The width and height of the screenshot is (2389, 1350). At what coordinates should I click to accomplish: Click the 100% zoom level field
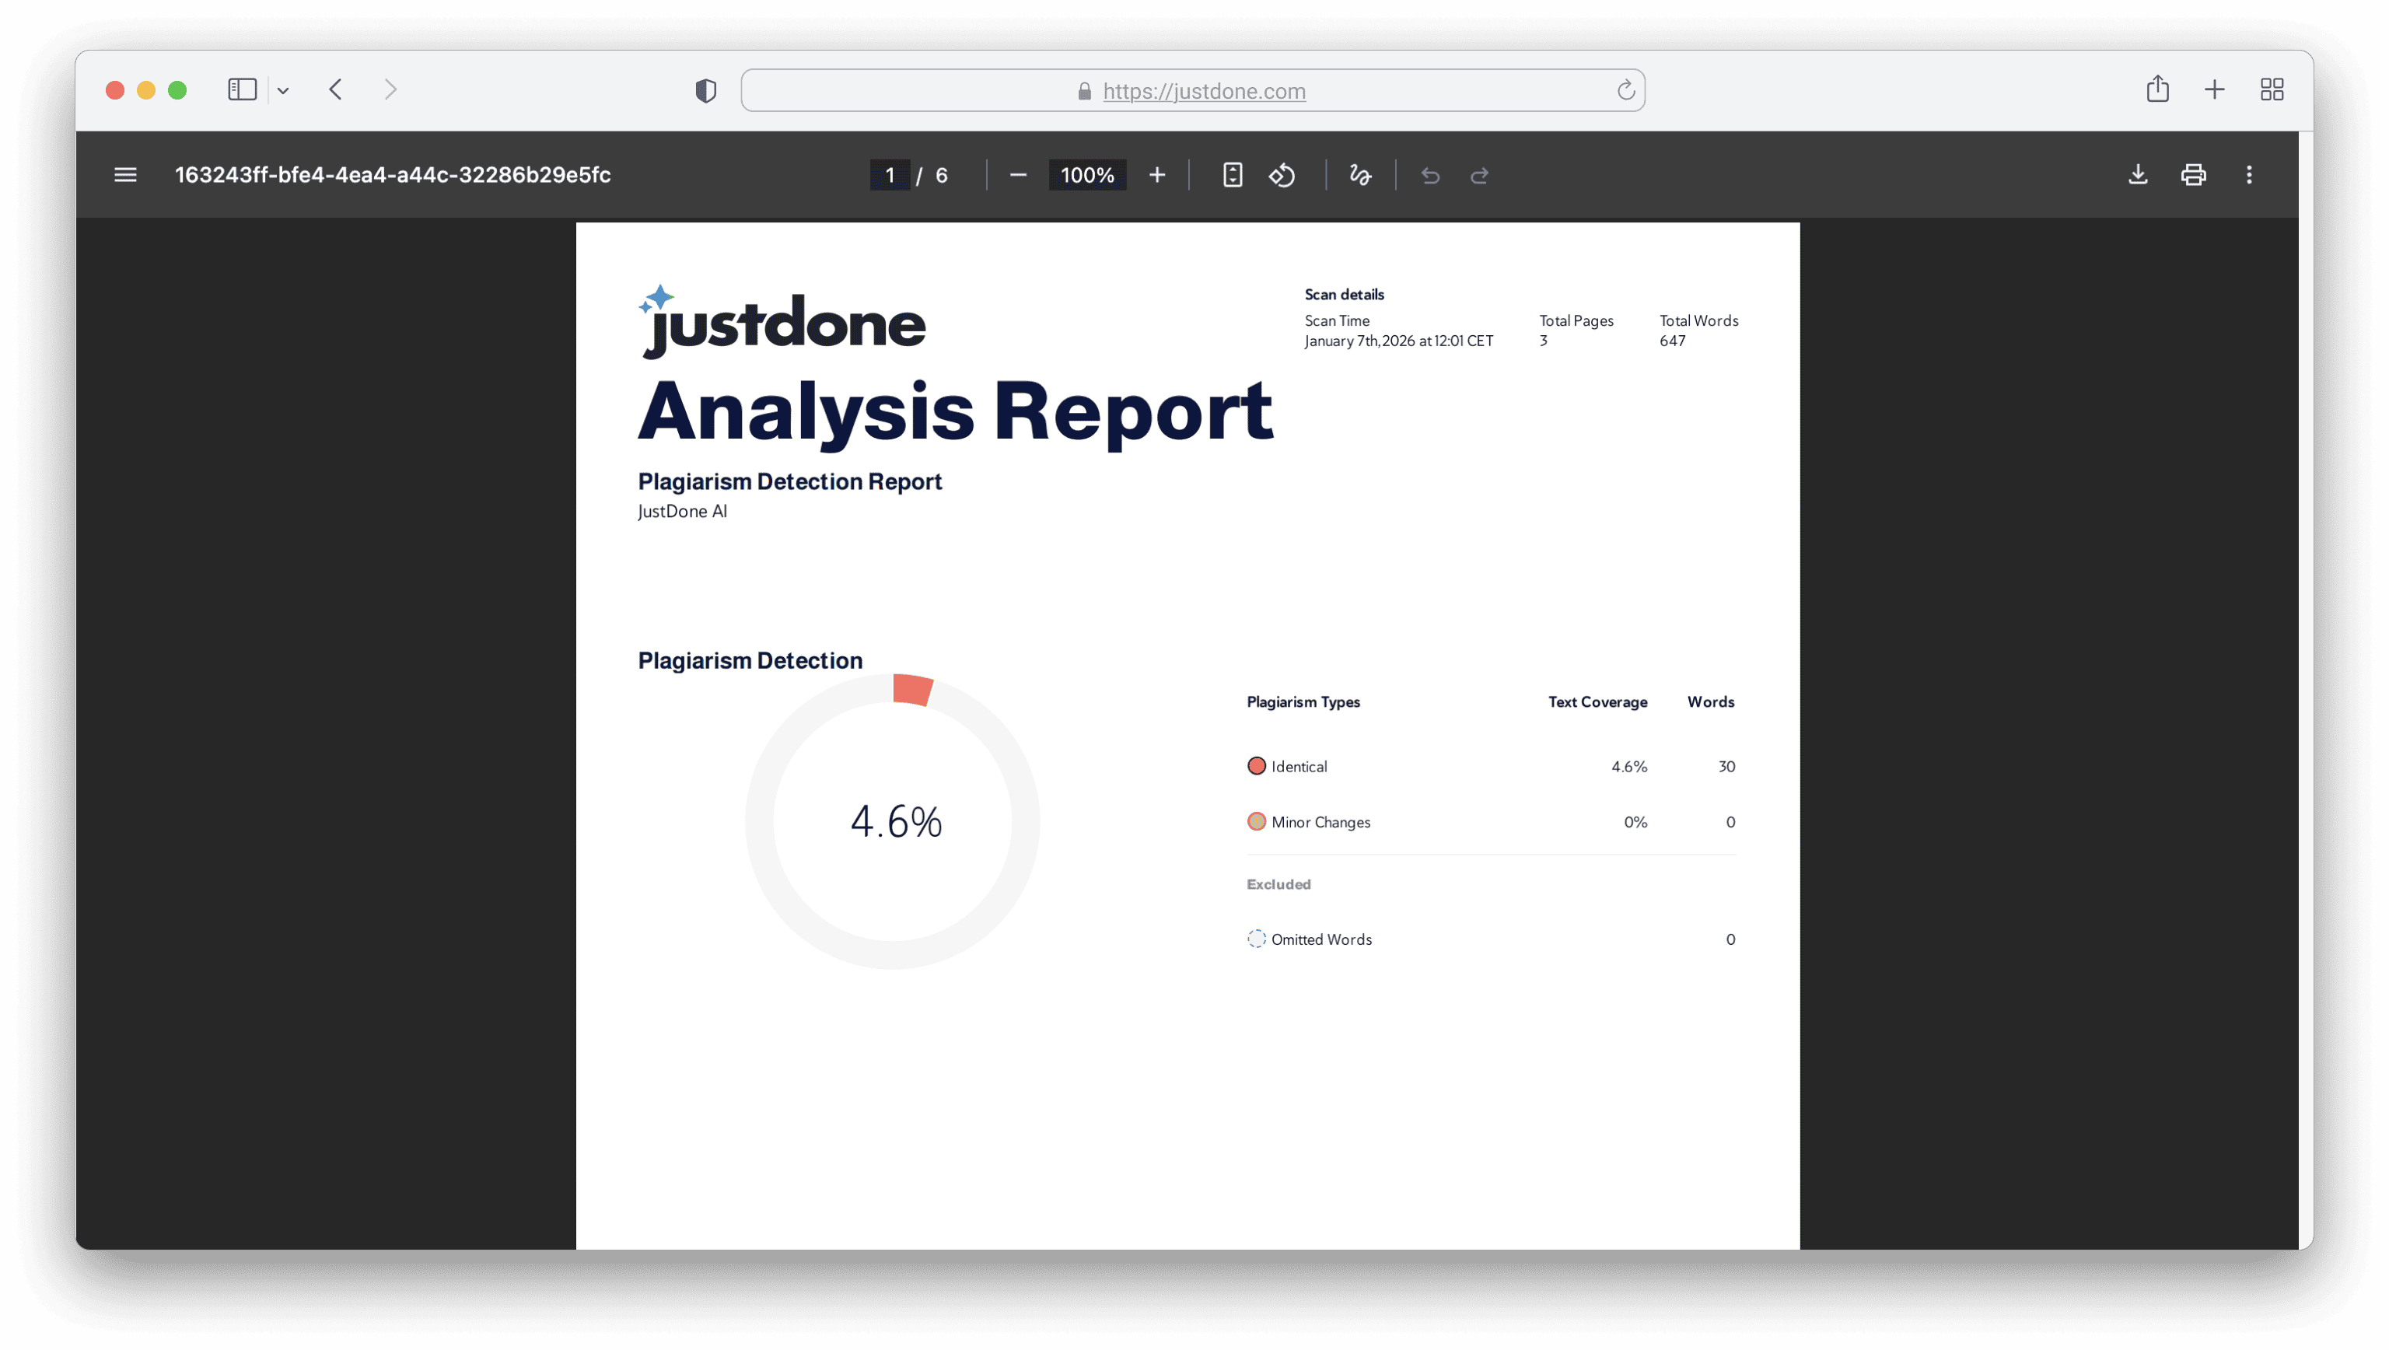tap(1087, 175)
